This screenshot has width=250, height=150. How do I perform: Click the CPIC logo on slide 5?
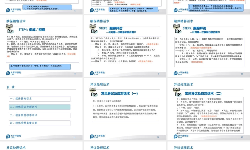point(13,10)
